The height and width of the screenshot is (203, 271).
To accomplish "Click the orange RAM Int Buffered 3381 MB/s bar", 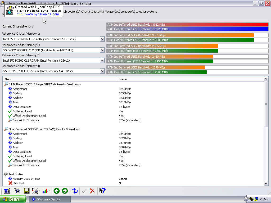I will 180,35.
